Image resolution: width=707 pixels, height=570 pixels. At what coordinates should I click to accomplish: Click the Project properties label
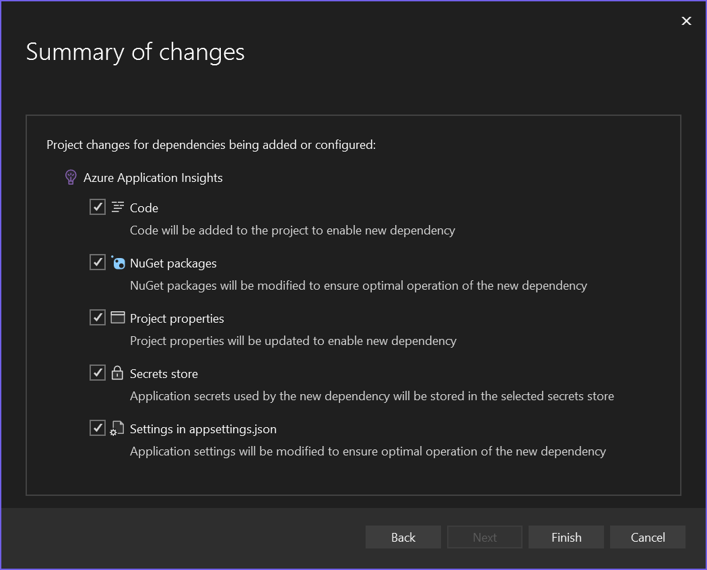click(176, 319)
